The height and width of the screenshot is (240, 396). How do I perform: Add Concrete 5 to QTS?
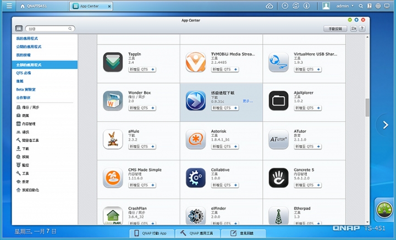(307, 185)
